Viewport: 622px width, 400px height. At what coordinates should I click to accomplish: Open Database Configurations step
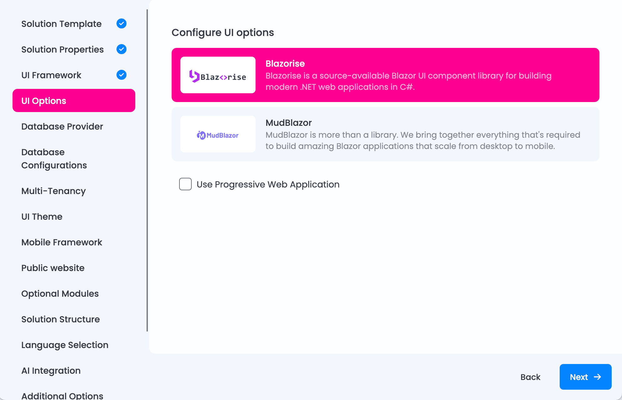74,159
